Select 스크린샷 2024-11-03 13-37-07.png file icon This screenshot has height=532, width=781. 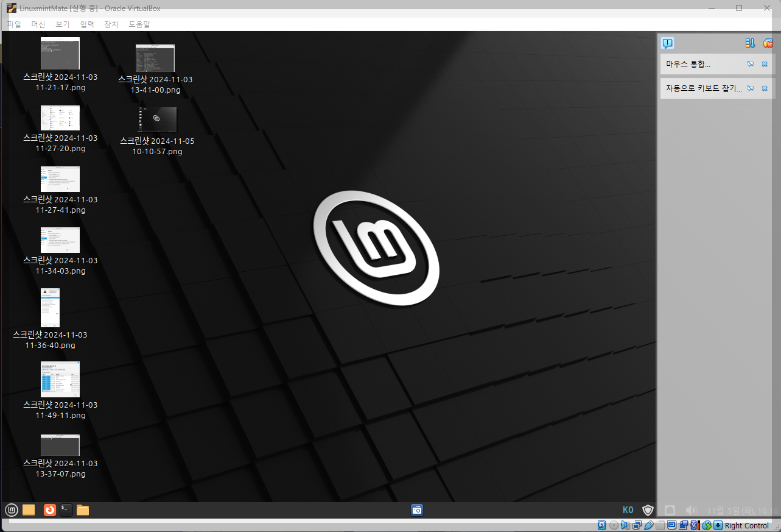click(60, 445)
